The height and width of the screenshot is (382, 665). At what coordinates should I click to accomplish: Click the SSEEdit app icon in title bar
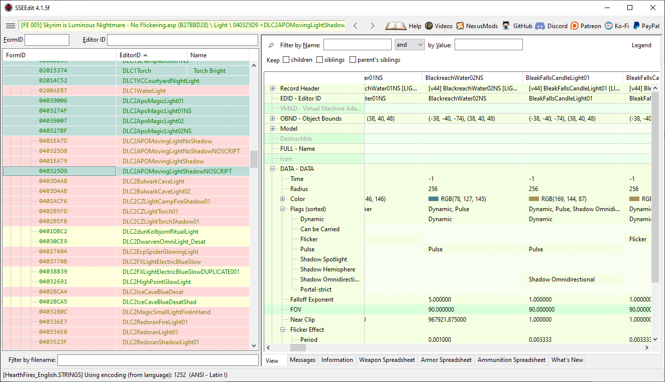pos(8,8)
